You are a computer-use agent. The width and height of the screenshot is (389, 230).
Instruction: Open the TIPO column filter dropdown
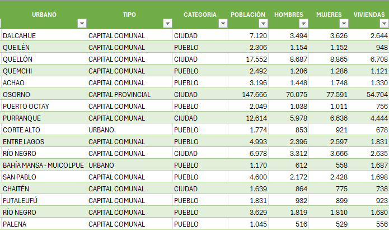point(167,24)
